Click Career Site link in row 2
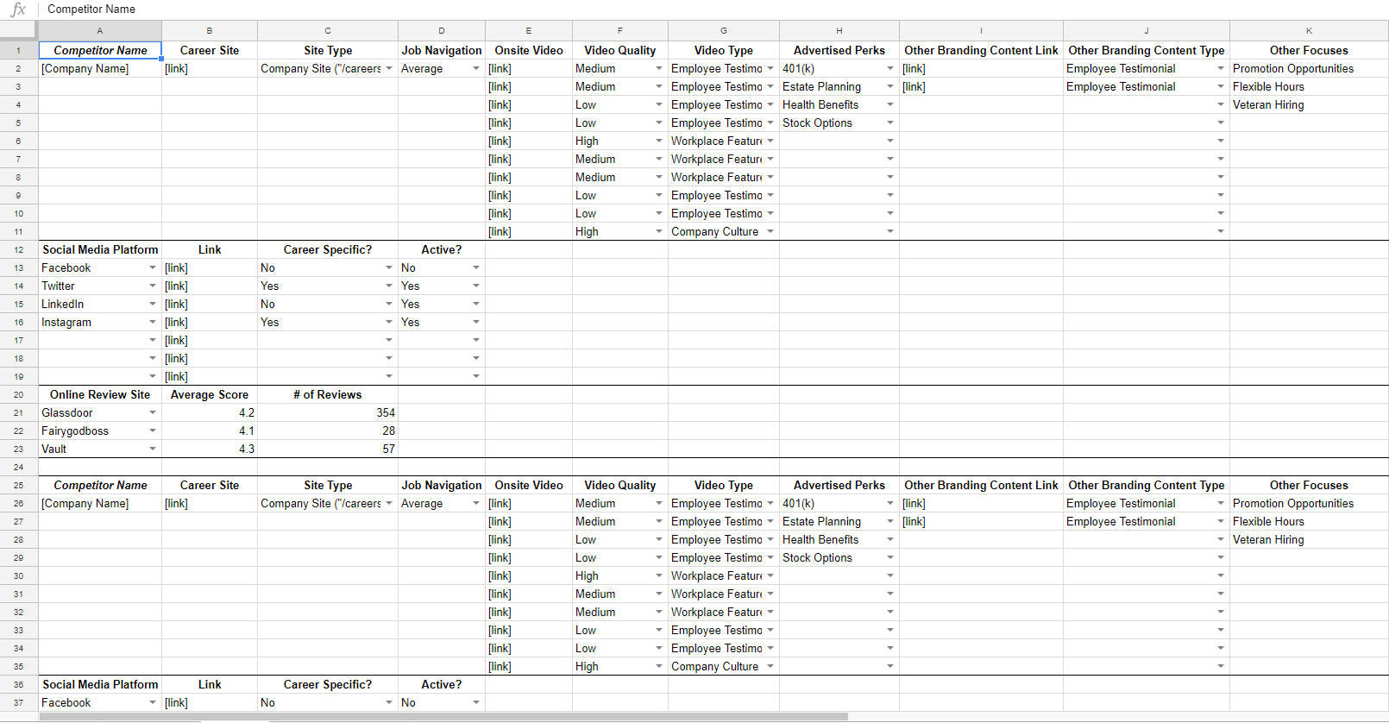This screenshot has height=723, width=1389. click(176, 69)
